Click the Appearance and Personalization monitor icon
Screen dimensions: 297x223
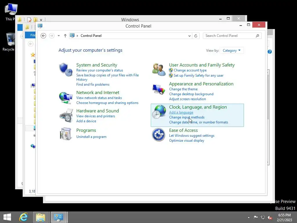pos(159,89)
